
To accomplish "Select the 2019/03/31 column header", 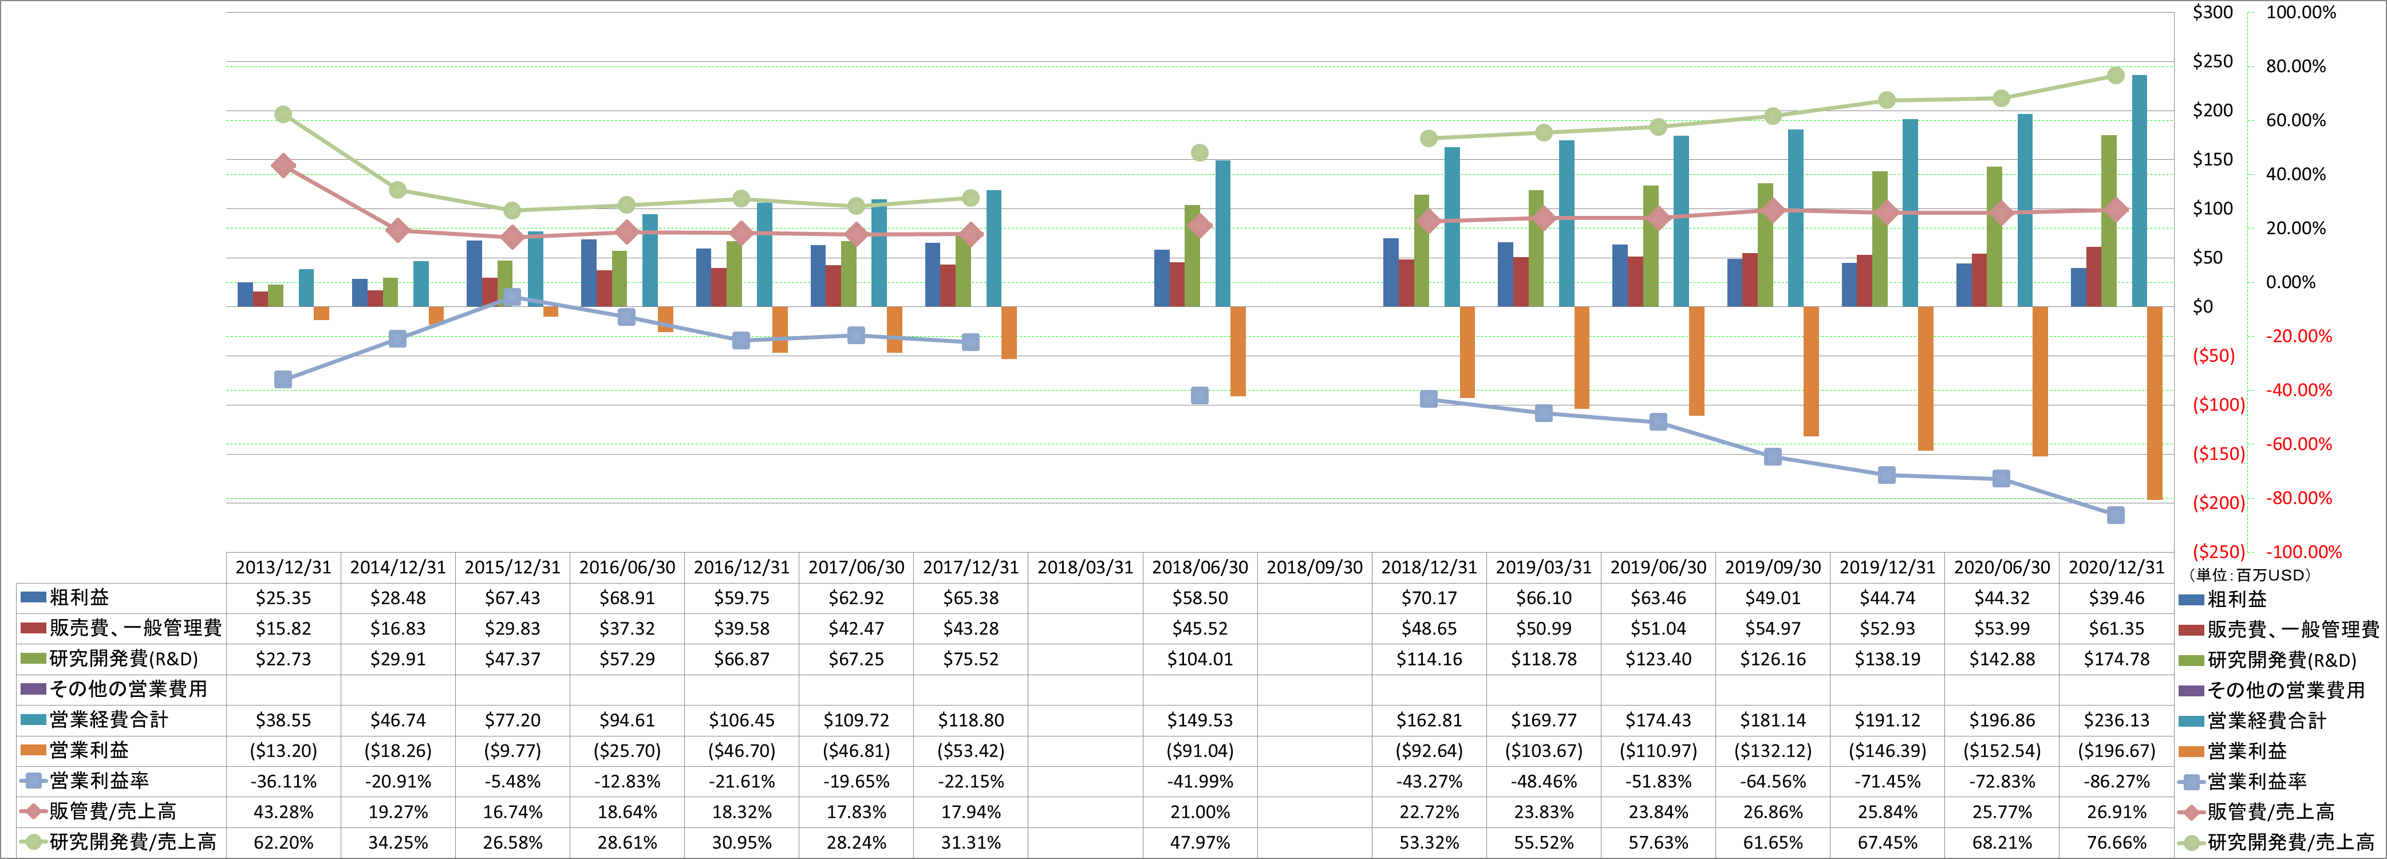I will 1544,567.
